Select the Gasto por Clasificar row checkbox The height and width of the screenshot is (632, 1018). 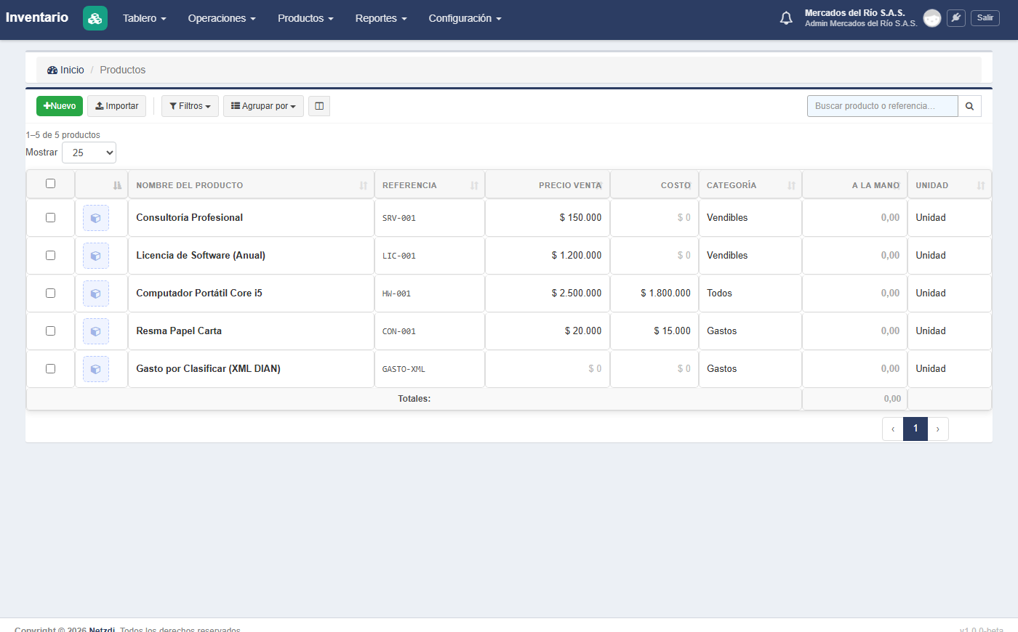pyautogui.click(x=50, y=368)
